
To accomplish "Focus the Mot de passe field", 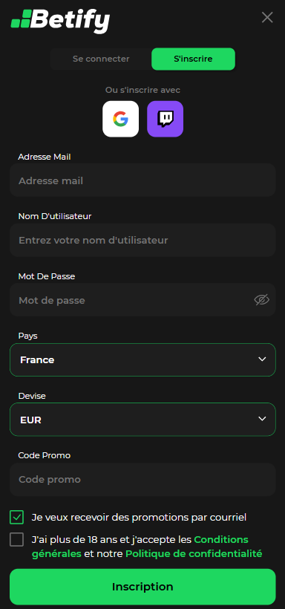I will tap(142, 300).
